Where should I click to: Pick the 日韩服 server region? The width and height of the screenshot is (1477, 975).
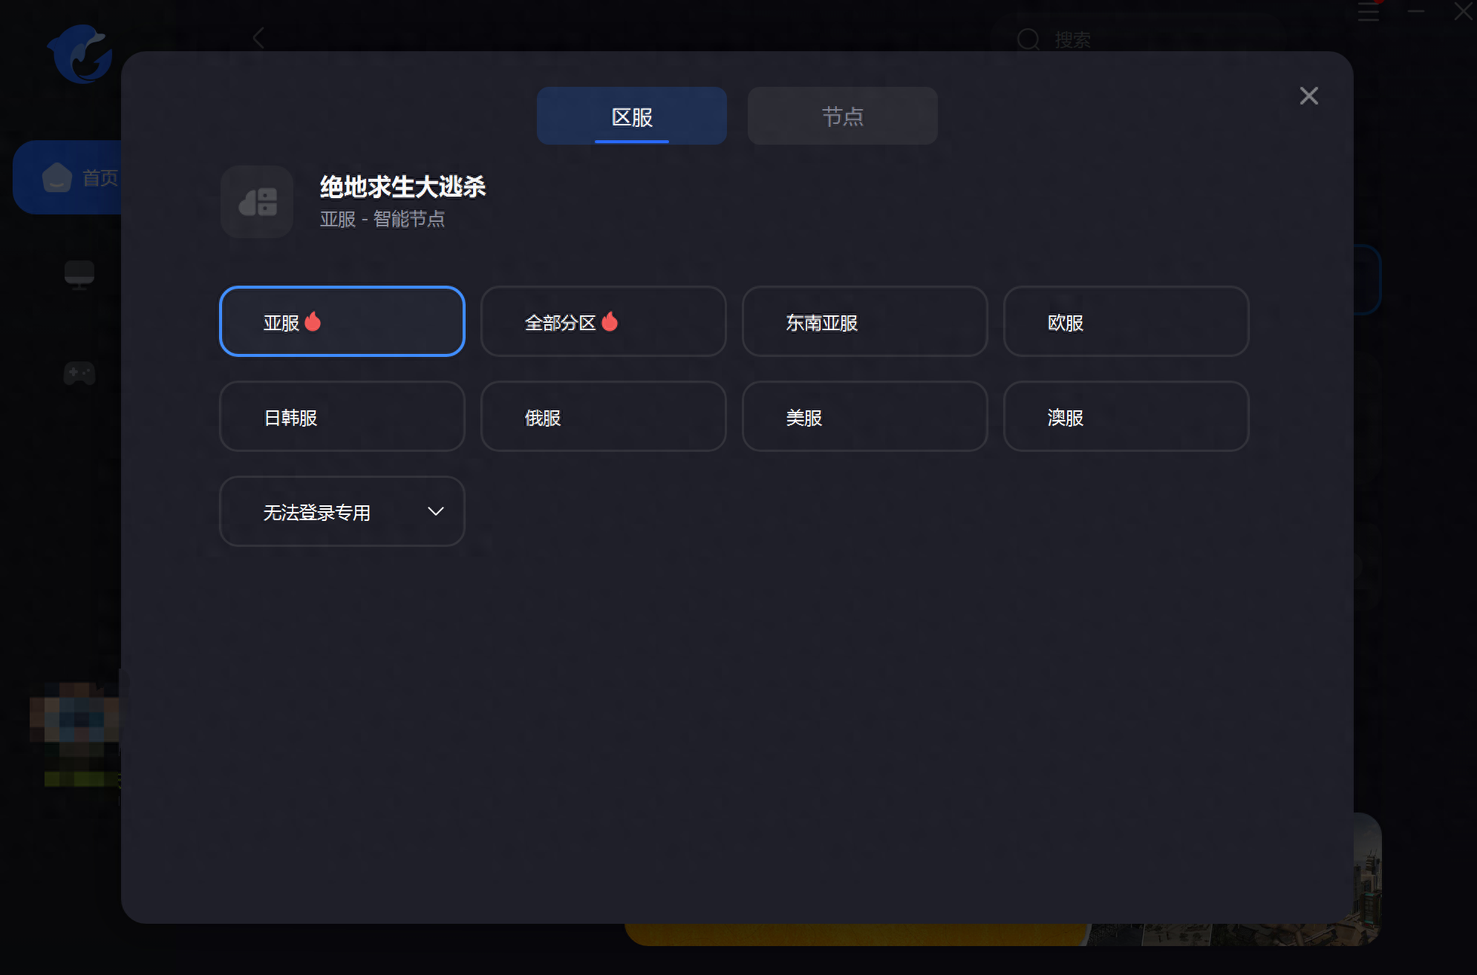pyautogui.click(x=342, y=416)
